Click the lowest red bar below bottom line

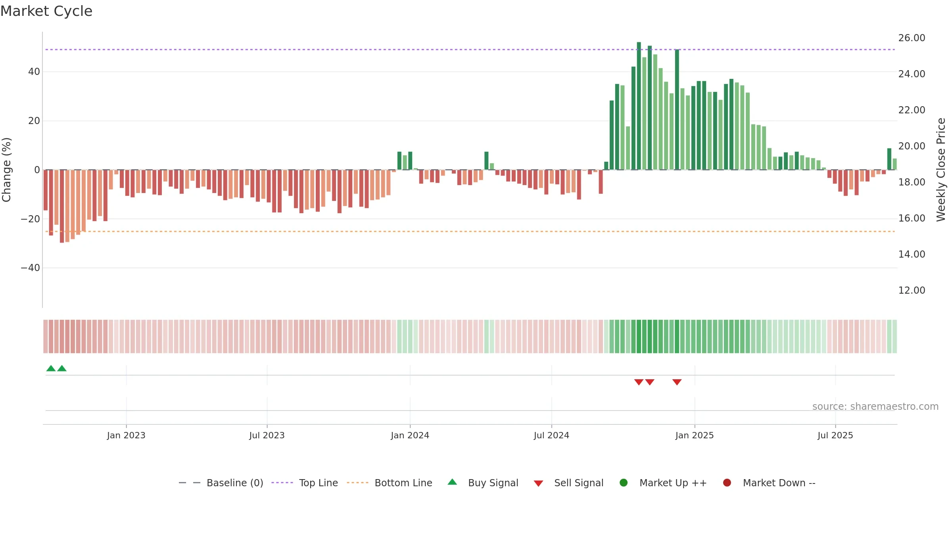[62, 206]
